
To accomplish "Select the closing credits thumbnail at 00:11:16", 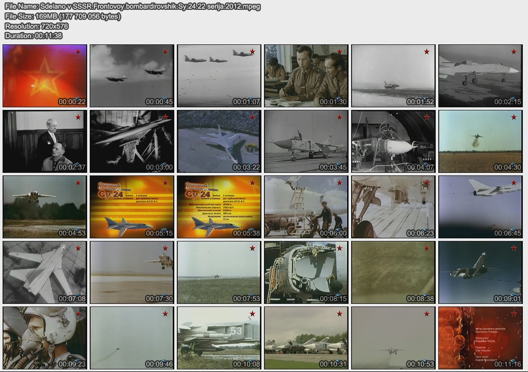I will coord(481,338).
